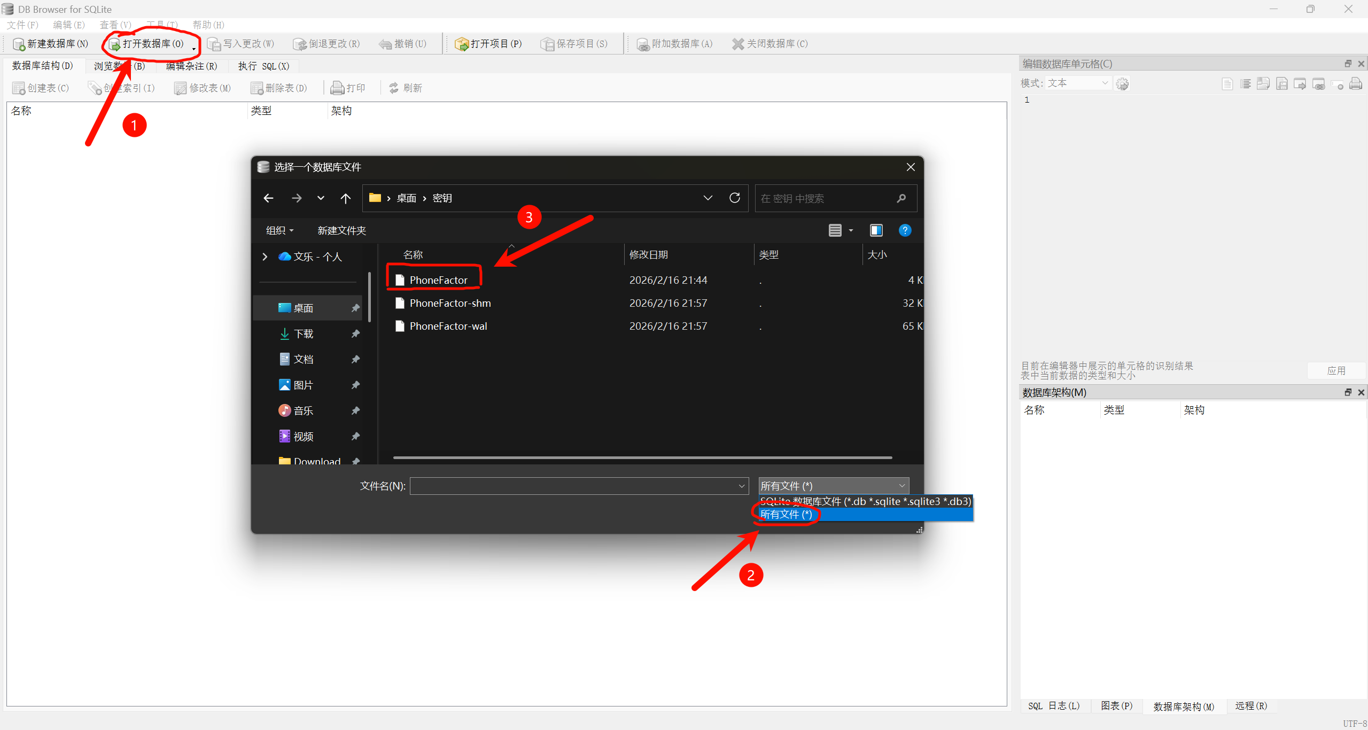Open the File menu
The image size is (1368, 730).
pyautogui.click(x=22, y=25)
